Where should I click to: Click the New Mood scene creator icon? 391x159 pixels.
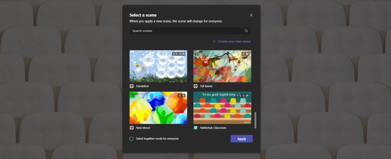132,128
